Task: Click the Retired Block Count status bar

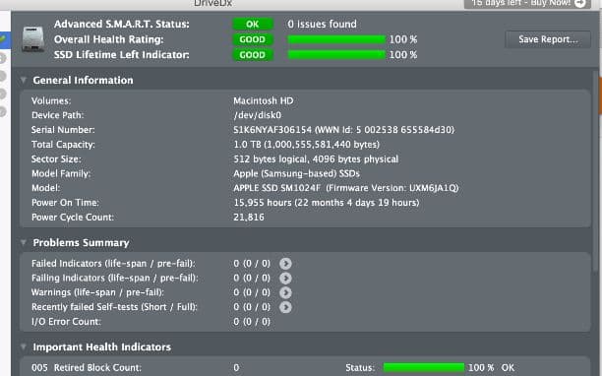Action: (x=424, y=367)
